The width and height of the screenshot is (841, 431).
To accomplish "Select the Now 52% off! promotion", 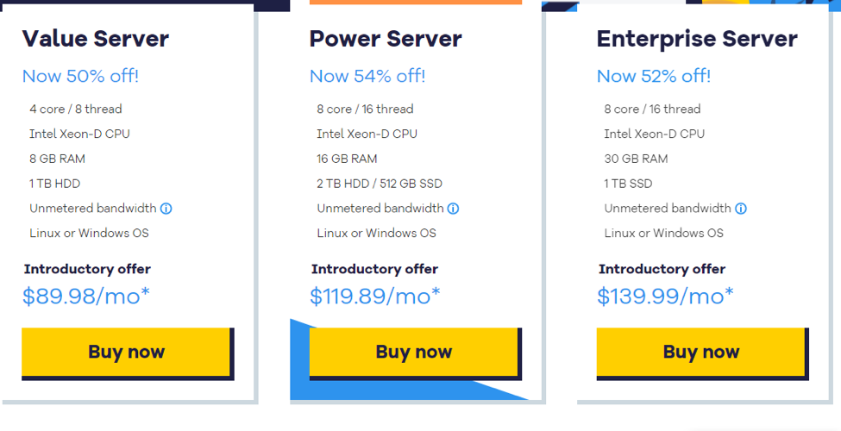I will pos(654,76).
